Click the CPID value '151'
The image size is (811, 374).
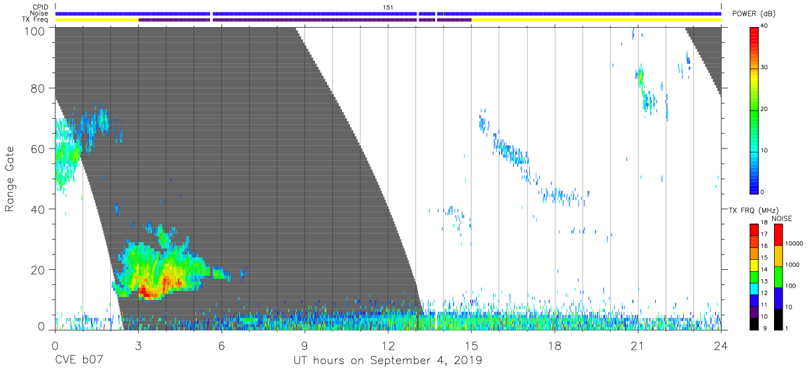click(388, 7)
